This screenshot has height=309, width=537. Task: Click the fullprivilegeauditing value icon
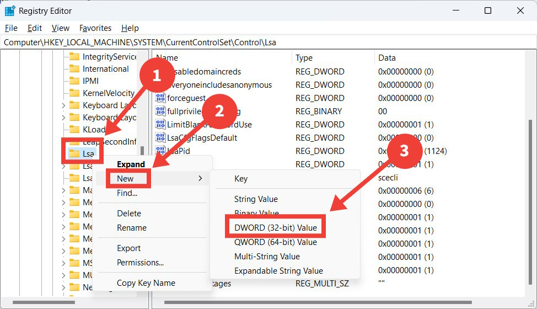(160, 111)
